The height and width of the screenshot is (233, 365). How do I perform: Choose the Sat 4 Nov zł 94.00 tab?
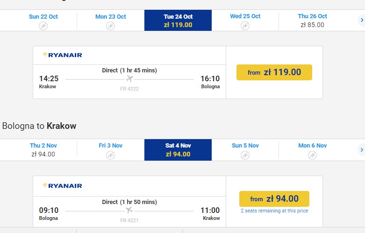178,150
